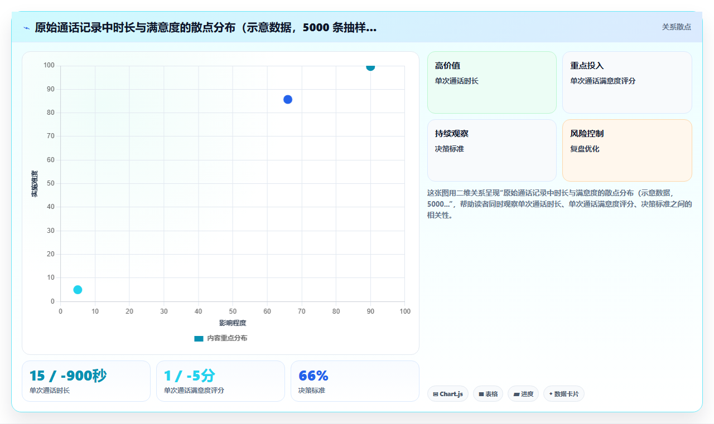Select the cyan scatter point near 5
The height and width of the screenshot is (424, 714).
point(78,290)
